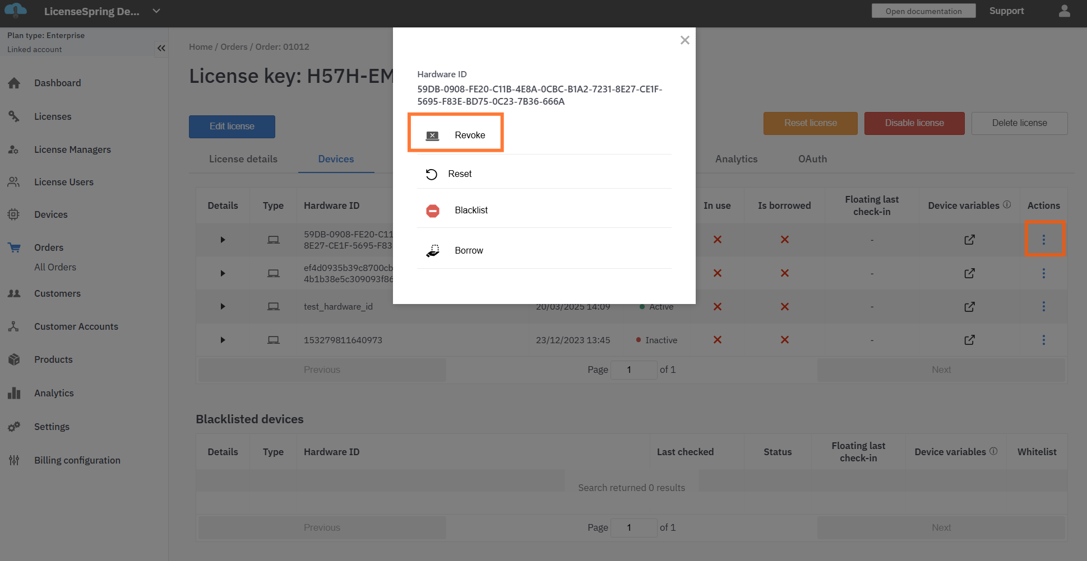Click the devices table page number field
Image resolution: width=1087 pixels, height=561 pixels.
pyautogui.click(x=633, y=370)
